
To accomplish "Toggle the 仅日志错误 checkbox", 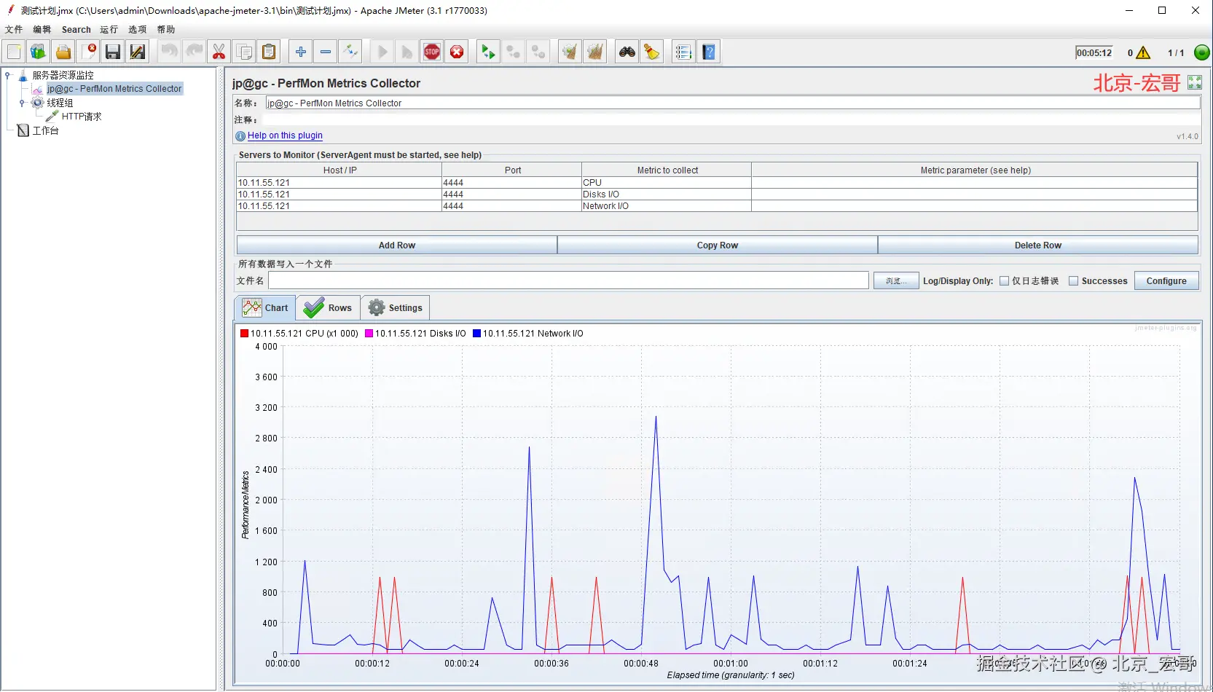I will coord(1004,281).
